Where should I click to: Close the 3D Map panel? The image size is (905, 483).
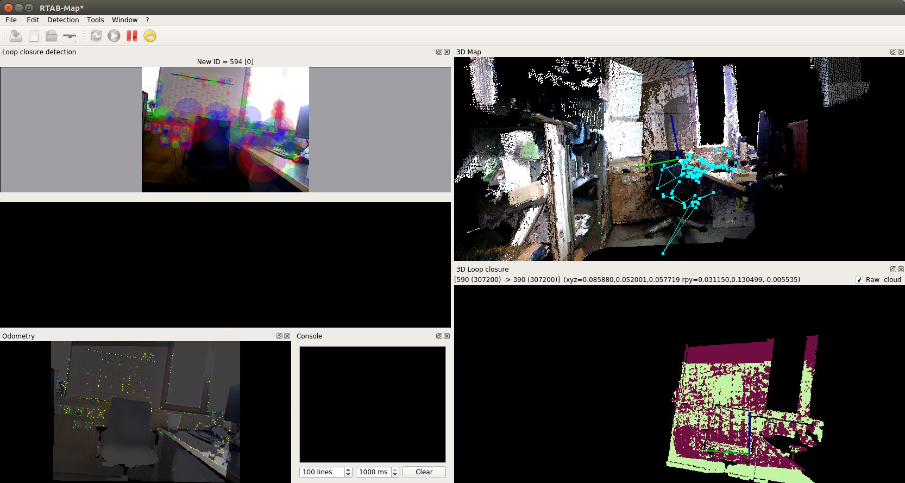pos(901,52)
